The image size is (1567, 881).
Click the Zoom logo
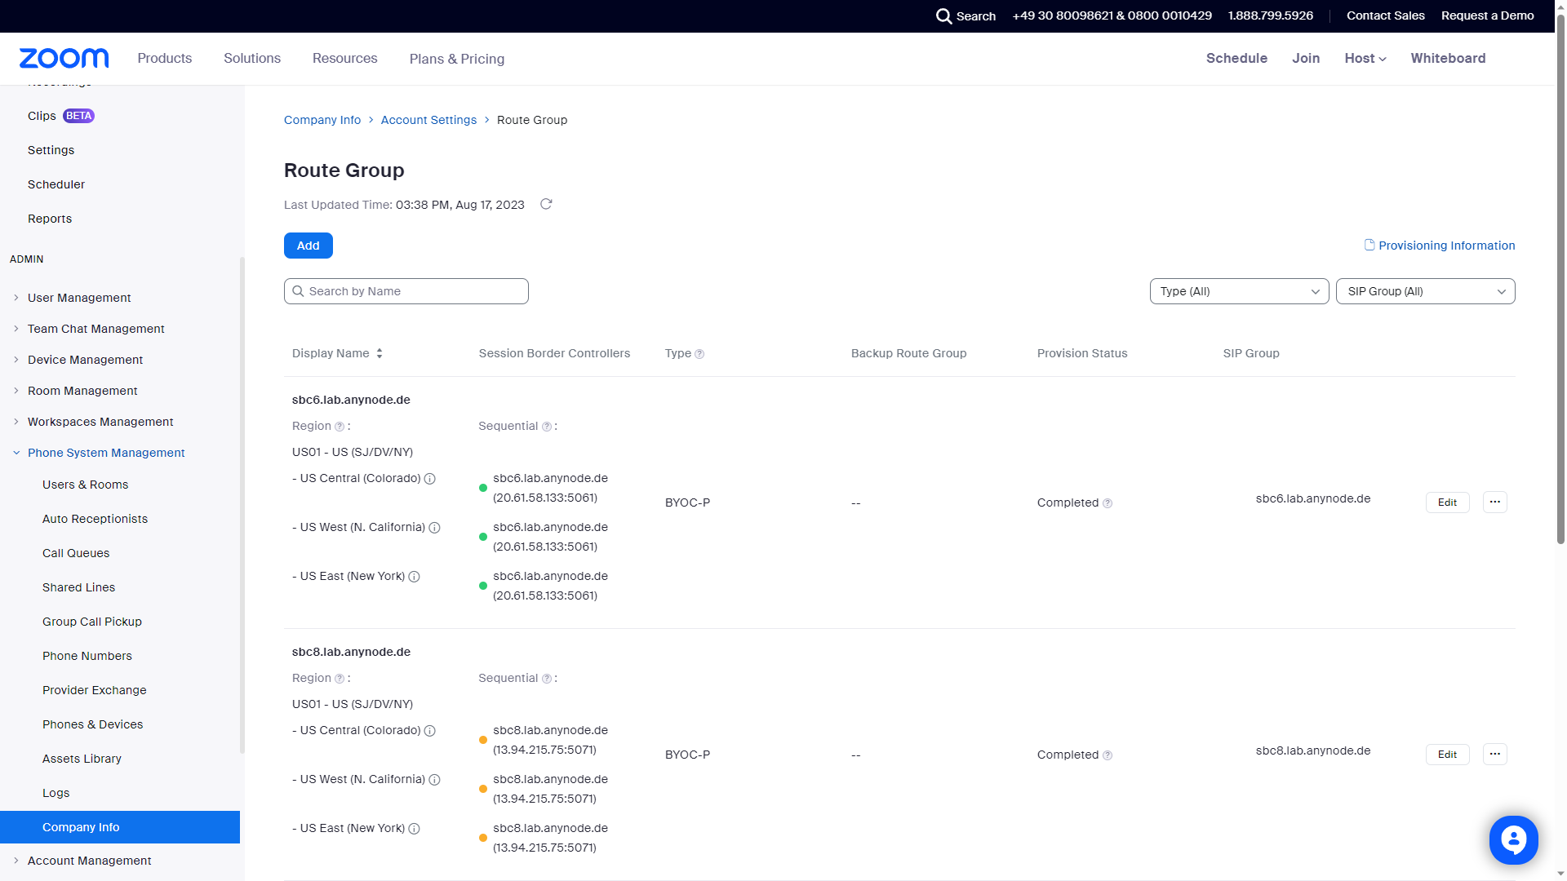point(64,58)
